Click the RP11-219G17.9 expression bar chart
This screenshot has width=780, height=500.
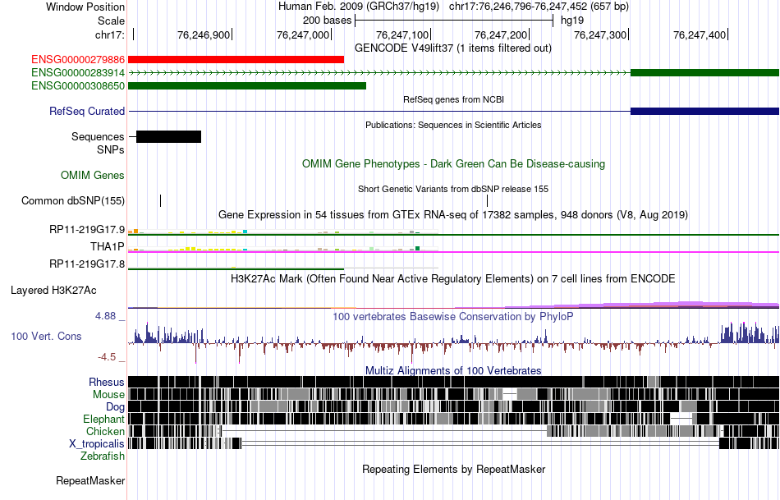(x=283, y=232)
